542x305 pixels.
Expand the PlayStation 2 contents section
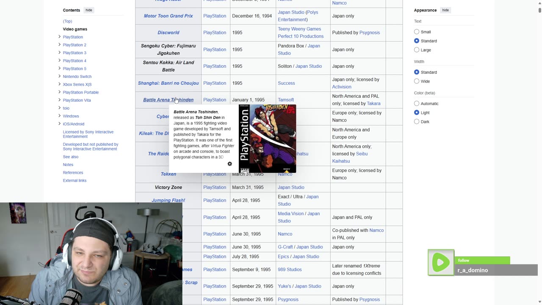pos(59,44)
